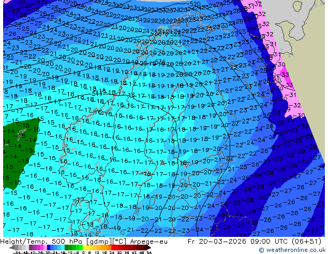Image resolution: width=328 pixels, height=254 pixels.
Task: Click the left arrow end of the color scale
Action: [x=12, y=248]
